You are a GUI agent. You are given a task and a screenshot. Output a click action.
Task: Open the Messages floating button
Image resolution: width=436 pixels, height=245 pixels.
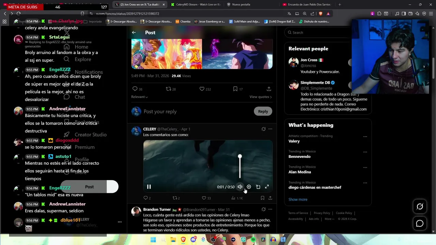420,223
